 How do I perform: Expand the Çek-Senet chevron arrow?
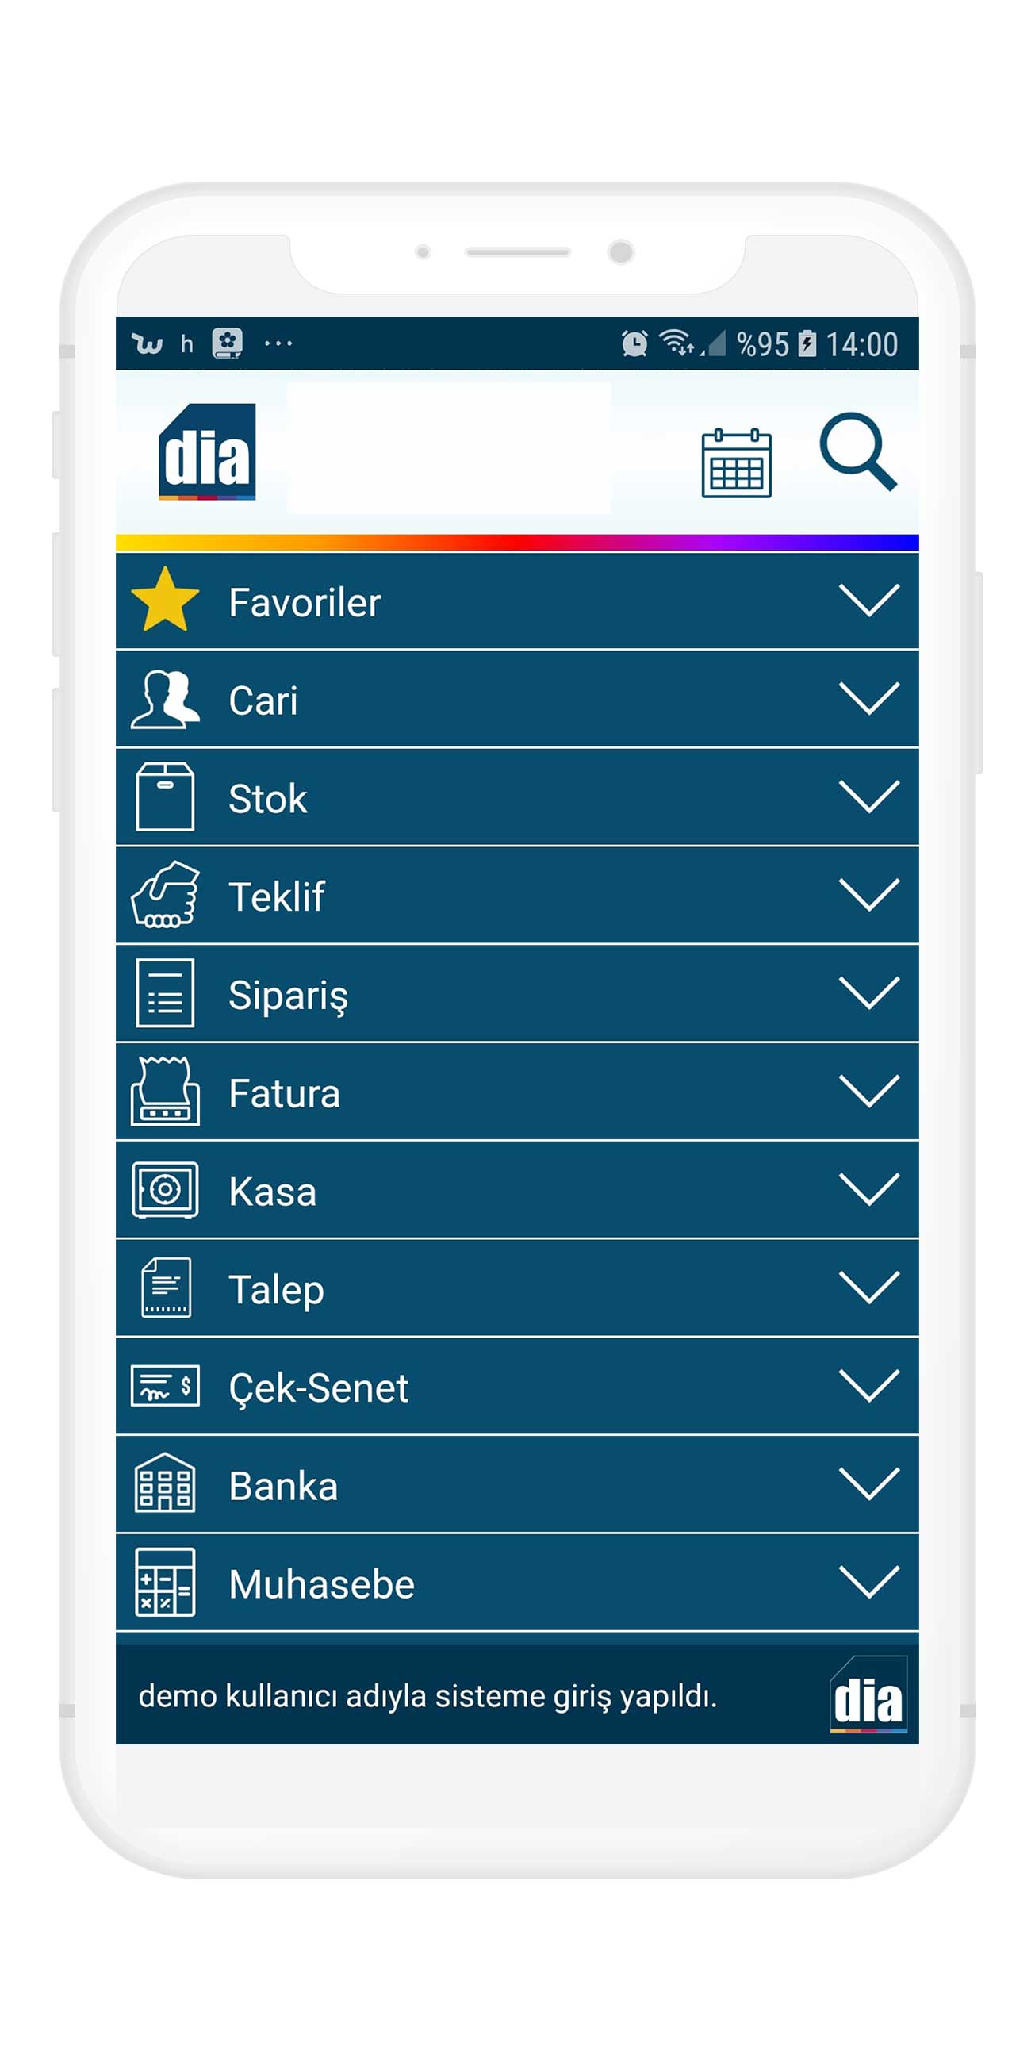(868, 1386)
